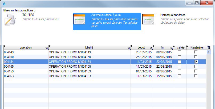The image size is (215, 109).
Task: Click the magnifier icon in Libellé column header
Action: click(129, 48)
